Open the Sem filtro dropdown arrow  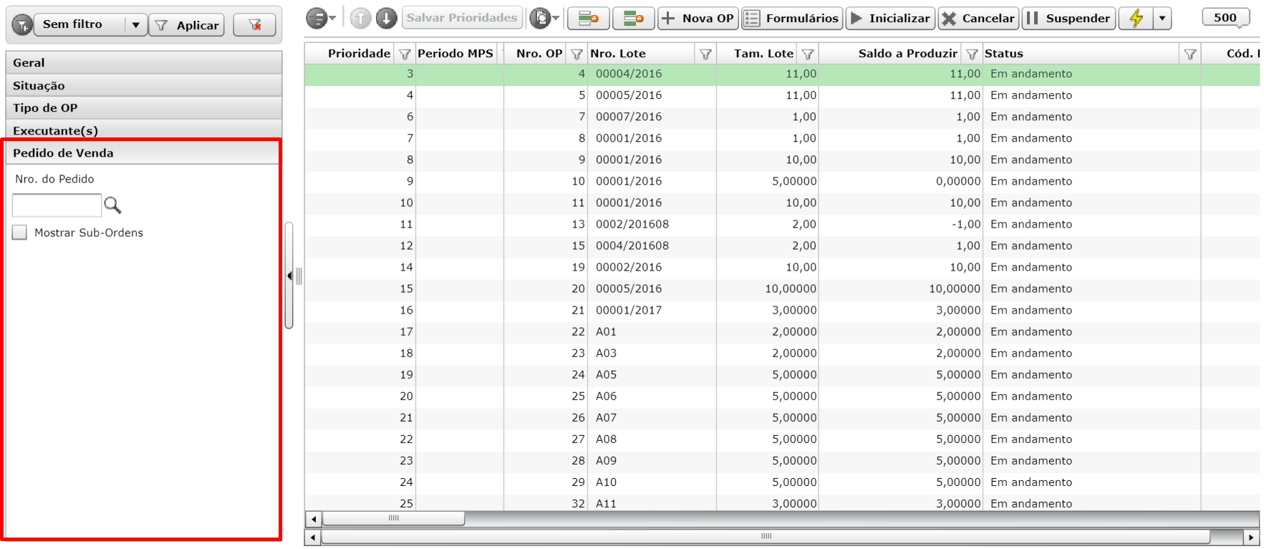point(136,25)
